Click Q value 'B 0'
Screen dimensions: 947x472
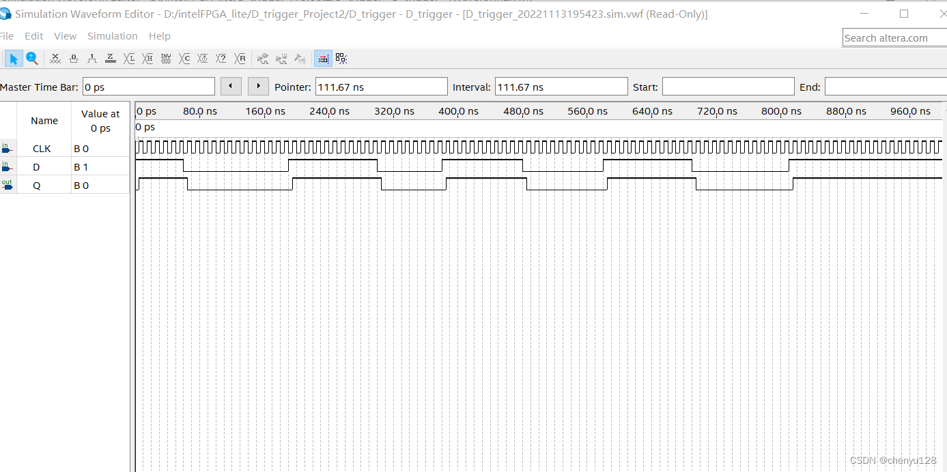click(81, 185)
